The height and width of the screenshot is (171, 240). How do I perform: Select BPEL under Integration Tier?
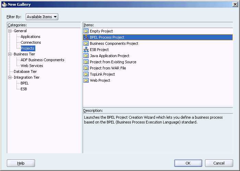pyautogui.click(x=24, y=83)
